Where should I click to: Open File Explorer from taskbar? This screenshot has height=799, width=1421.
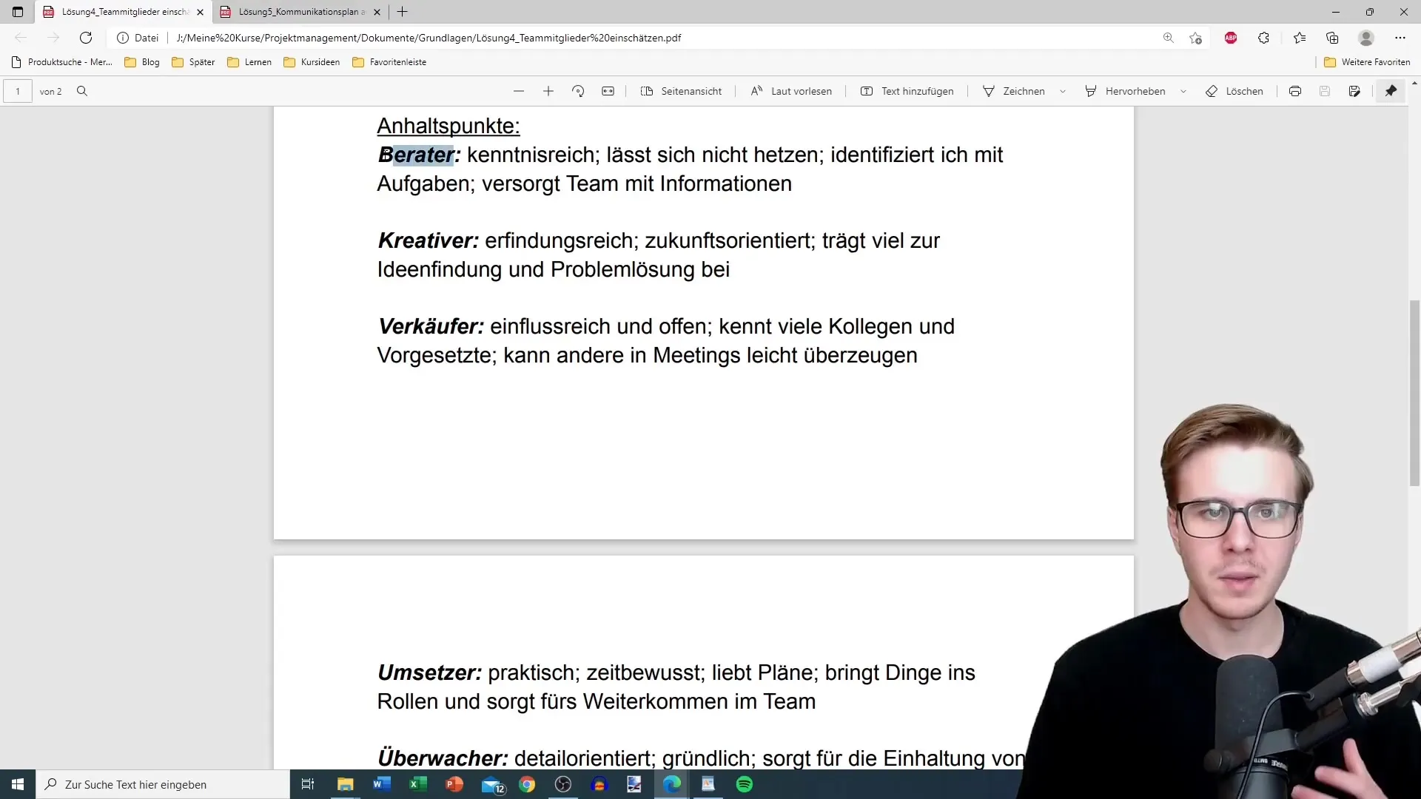[346, 784]
